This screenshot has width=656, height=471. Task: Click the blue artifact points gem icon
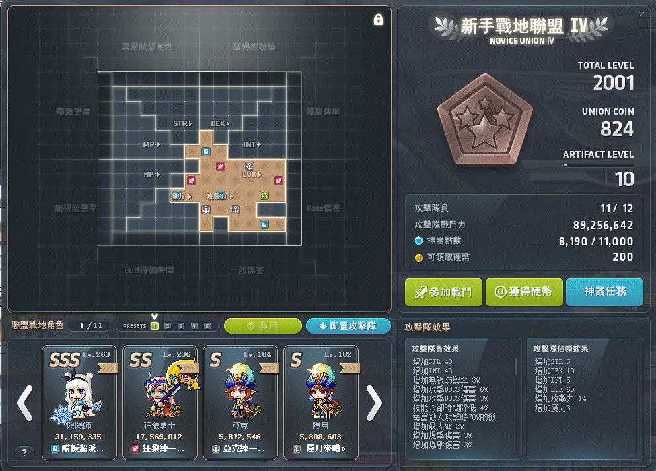[419, 241]
